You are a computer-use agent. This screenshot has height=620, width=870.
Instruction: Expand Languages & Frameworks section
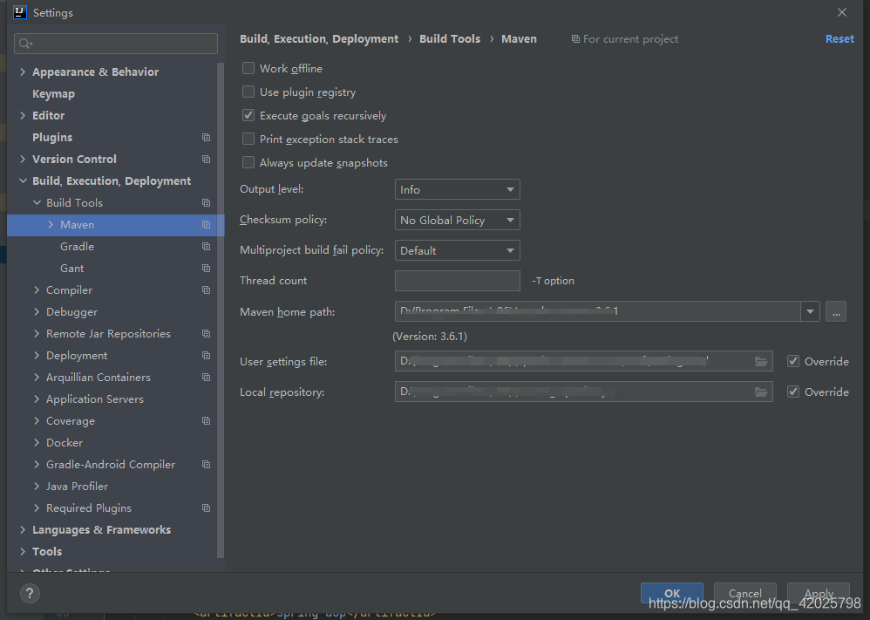(23, 529)
